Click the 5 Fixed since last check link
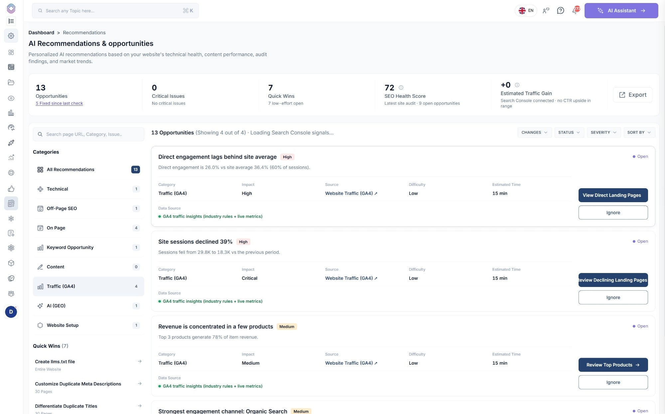Viewport: 665px width, 414px height. [59, 103]
